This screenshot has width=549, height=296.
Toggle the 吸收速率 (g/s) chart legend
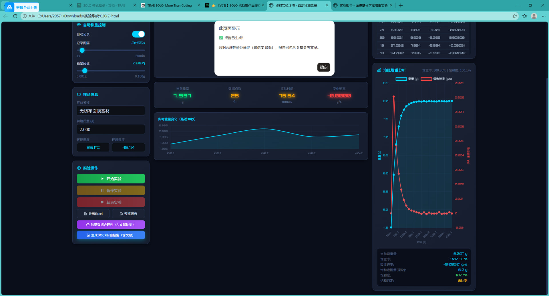tap(436, 79)
